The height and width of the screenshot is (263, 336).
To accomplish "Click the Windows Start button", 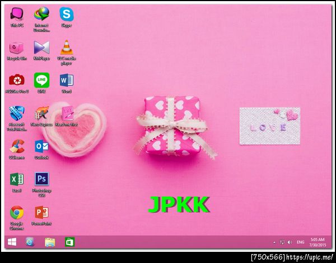I will click(12, 242).
